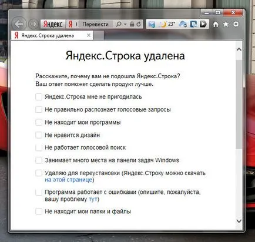Check 'Удаляю для переустановки' option
255x242 pixels.
[39, 173]
